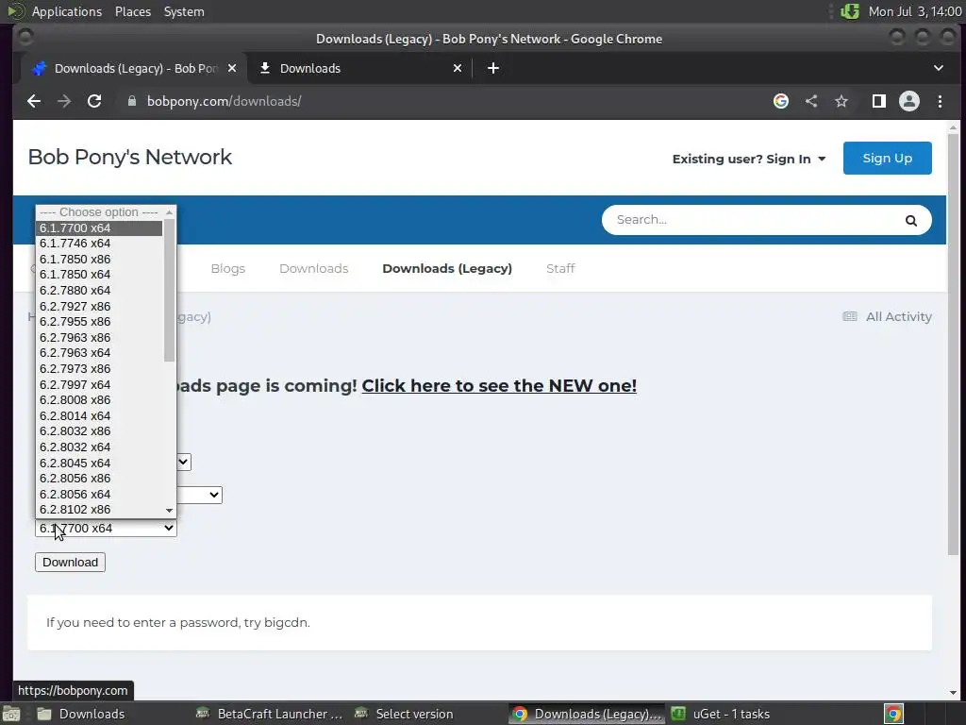Select option 6.2.7927 x86
The width and height of the screenshot is (966, 725).
pos(99,307)
